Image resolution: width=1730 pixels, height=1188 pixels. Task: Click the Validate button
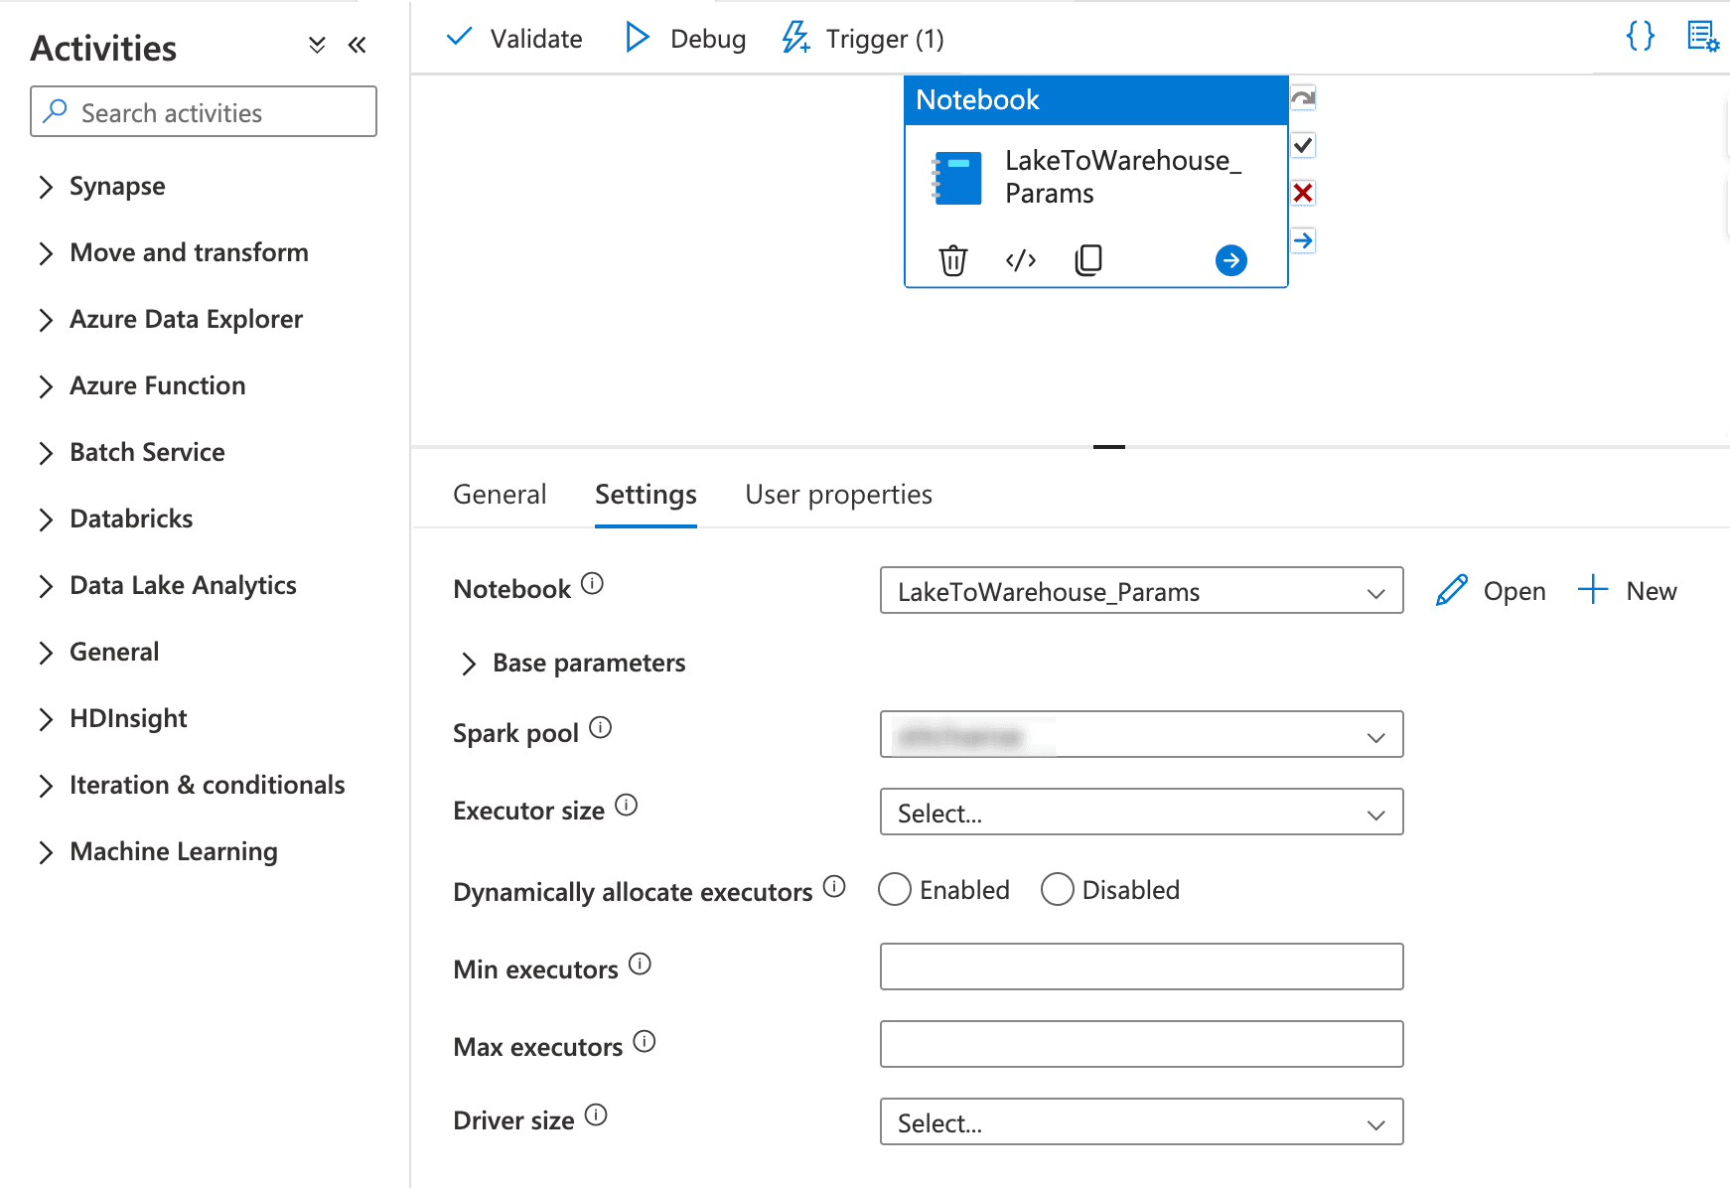pos(514,39)
